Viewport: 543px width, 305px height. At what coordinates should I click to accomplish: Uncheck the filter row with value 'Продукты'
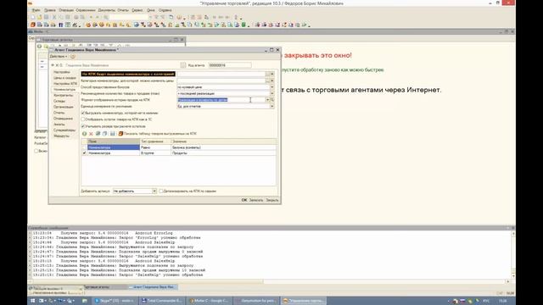[x=84, y=152]
